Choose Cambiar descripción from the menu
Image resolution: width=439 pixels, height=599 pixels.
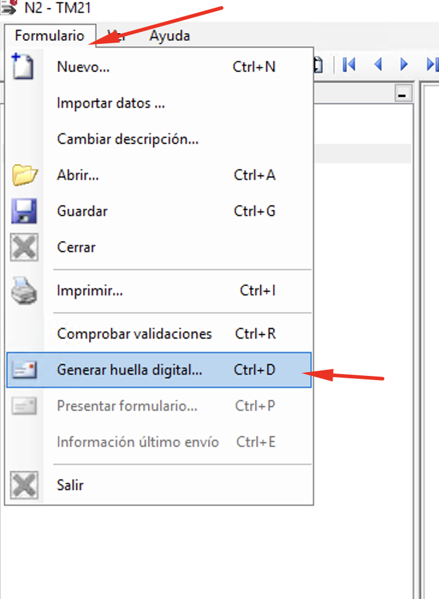pos(127,139)
